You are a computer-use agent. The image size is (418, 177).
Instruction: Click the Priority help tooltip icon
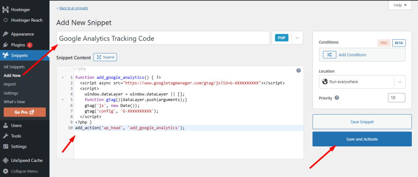(x=337, y=98)
